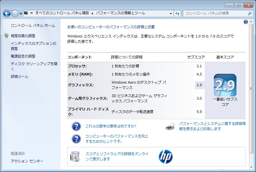This screenshot has height=172, width=256.
Task: Click the Forward navigation arrow button
Action: point(15,13)
